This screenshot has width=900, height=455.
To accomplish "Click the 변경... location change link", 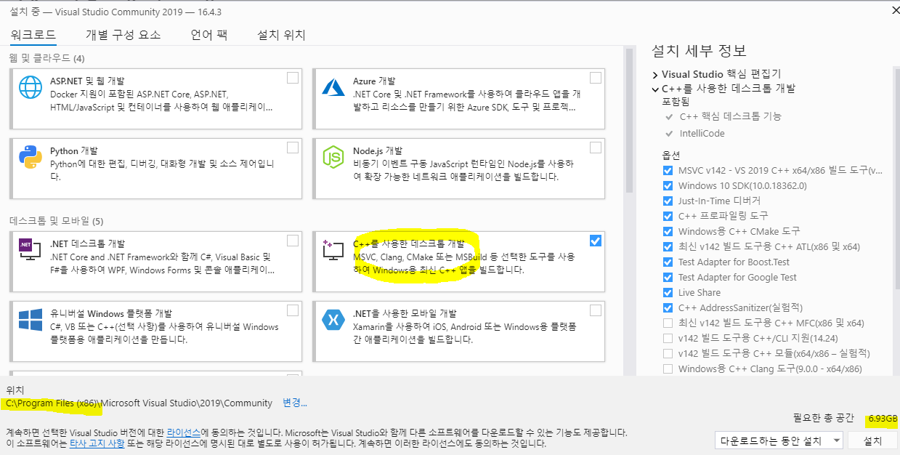I will (x=295, y=403).
